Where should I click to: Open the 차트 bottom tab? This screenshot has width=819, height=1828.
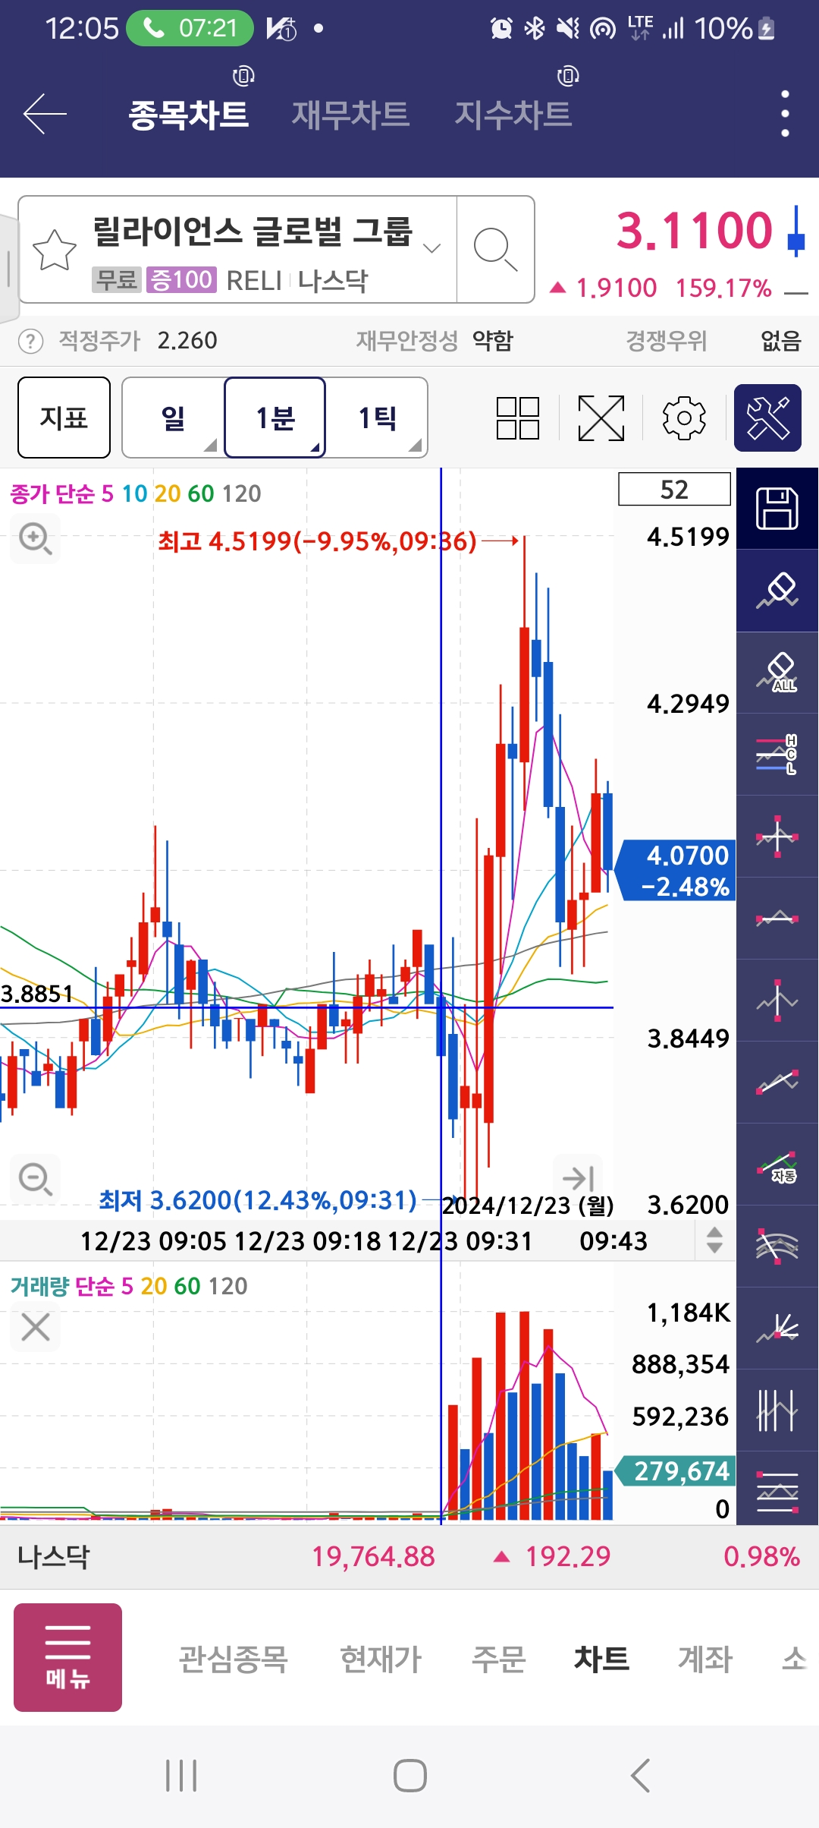[x=601, y=1659]
